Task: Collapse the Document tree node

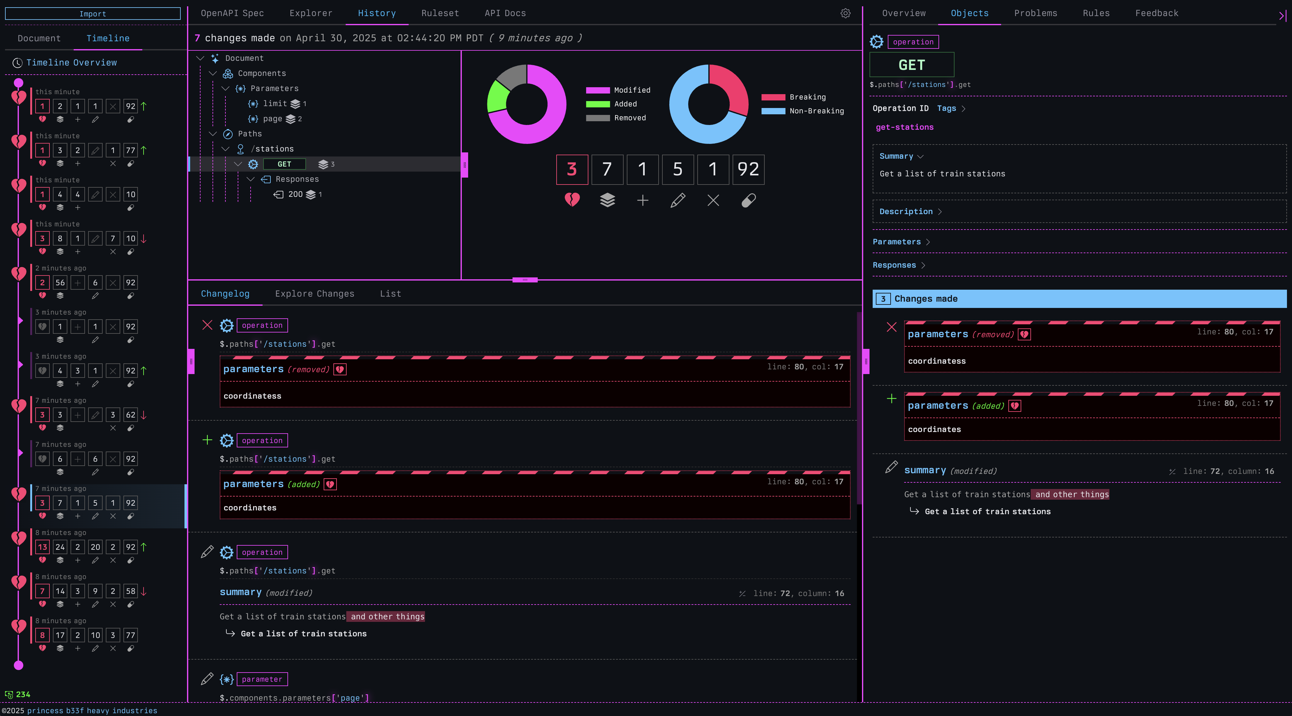Action: click(200, 58)
